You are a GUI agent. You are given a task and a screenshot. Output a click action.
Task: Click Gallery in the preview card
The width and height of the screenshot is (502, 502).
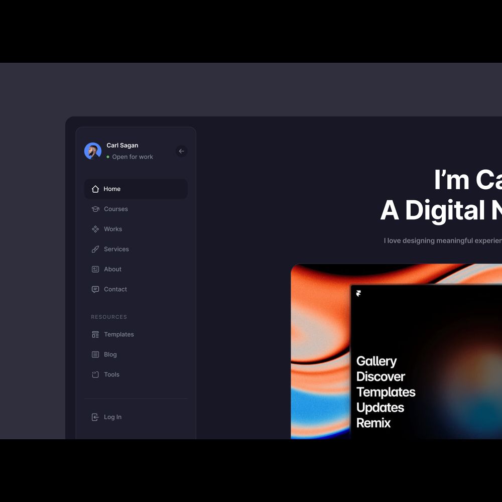(376, 361)
